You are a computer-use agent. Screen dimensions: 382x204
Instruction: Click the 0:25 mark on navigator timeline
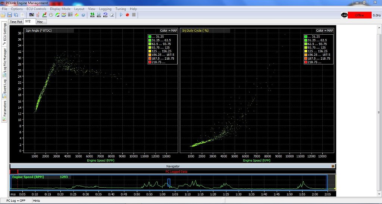tap(73, 194)
